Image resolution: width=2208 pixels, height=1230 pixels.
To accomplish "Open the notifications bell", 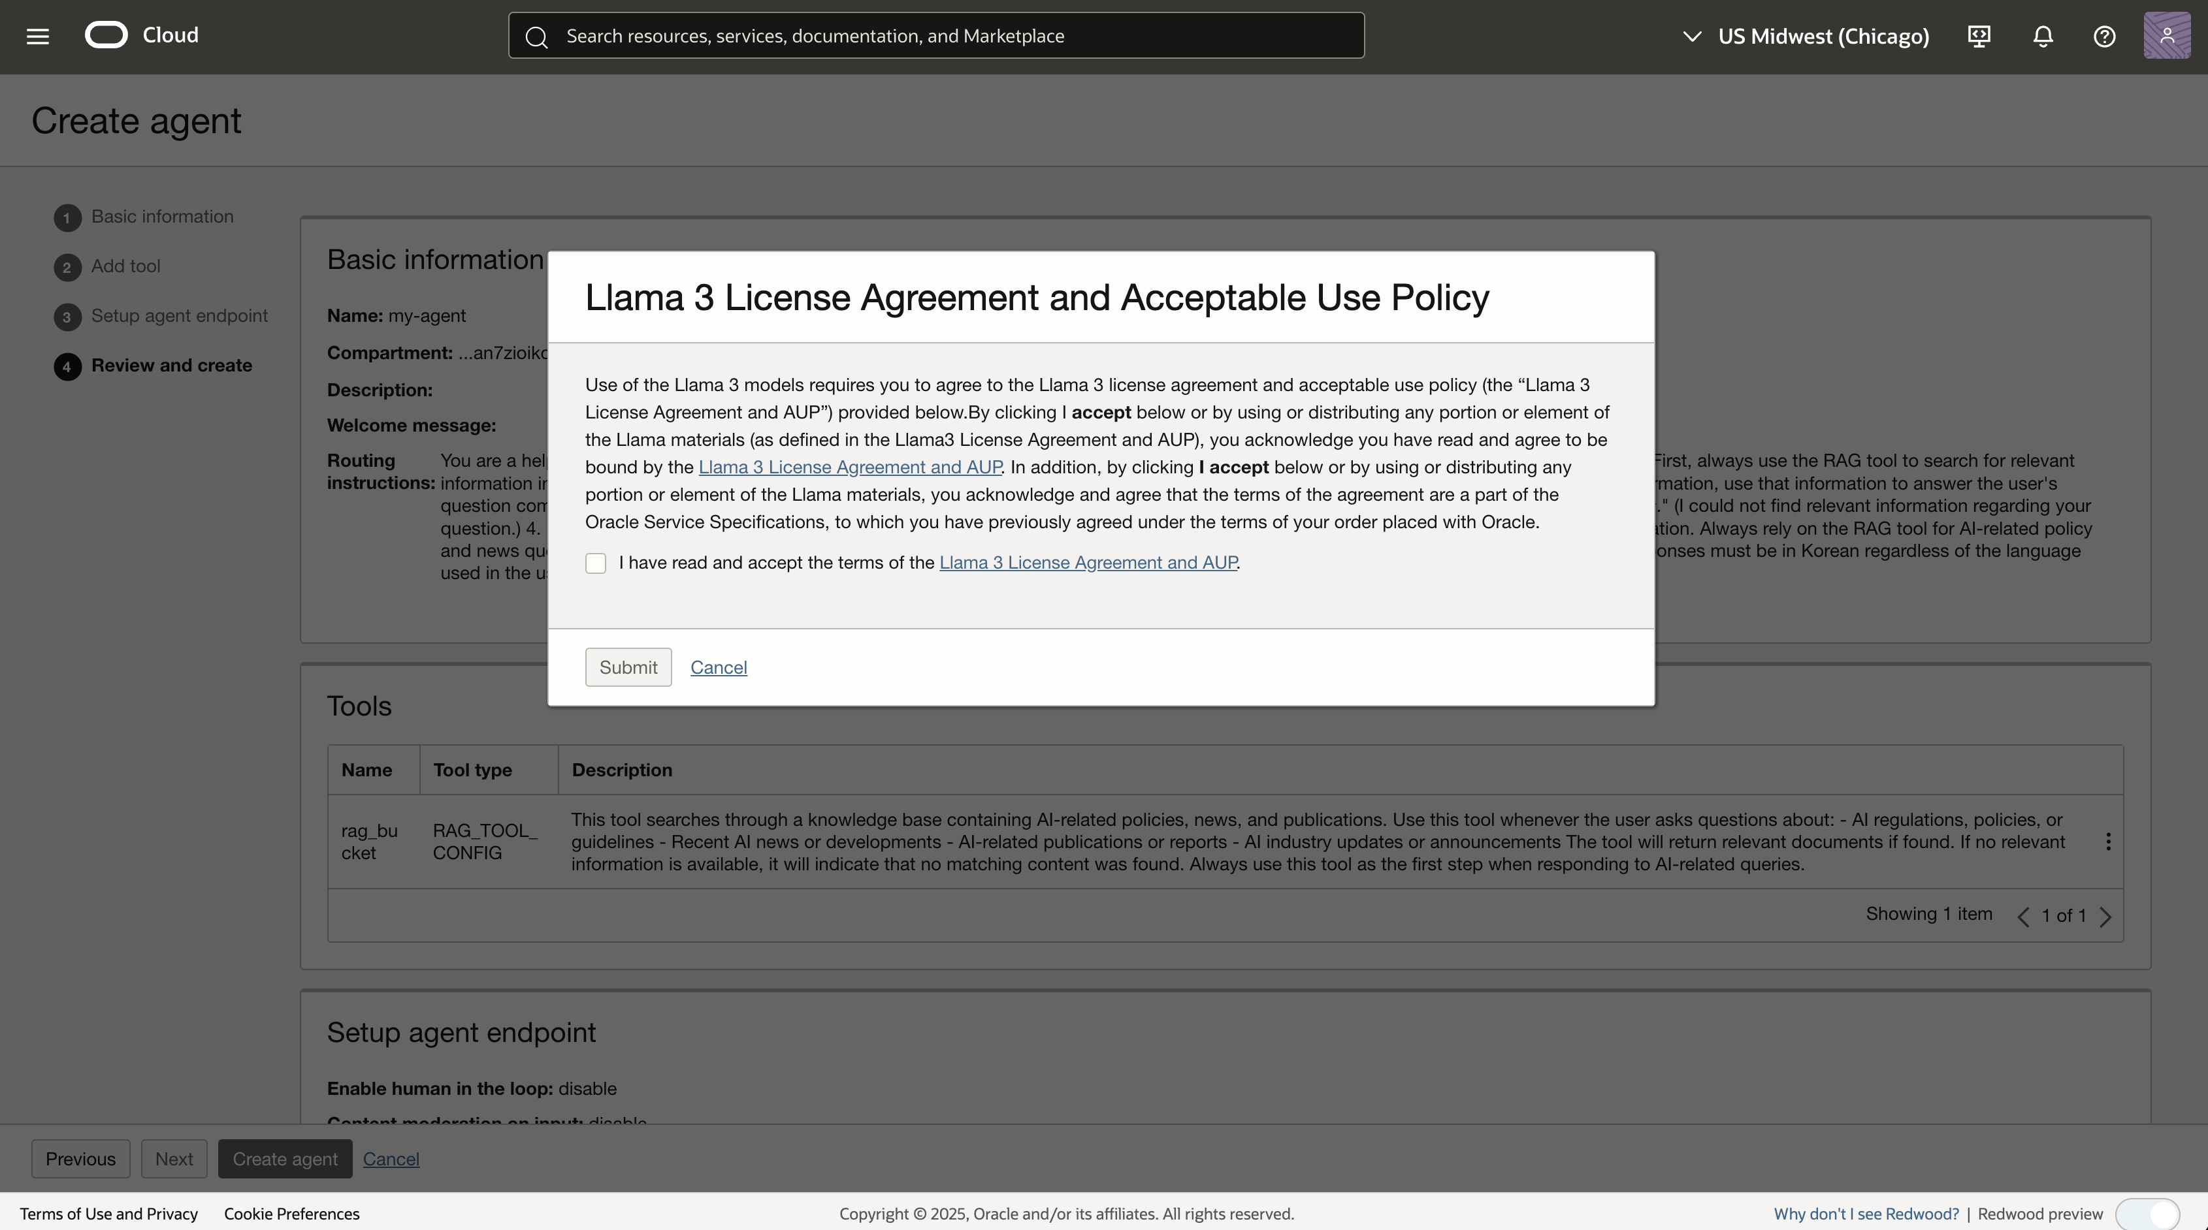I will 2043,36.
